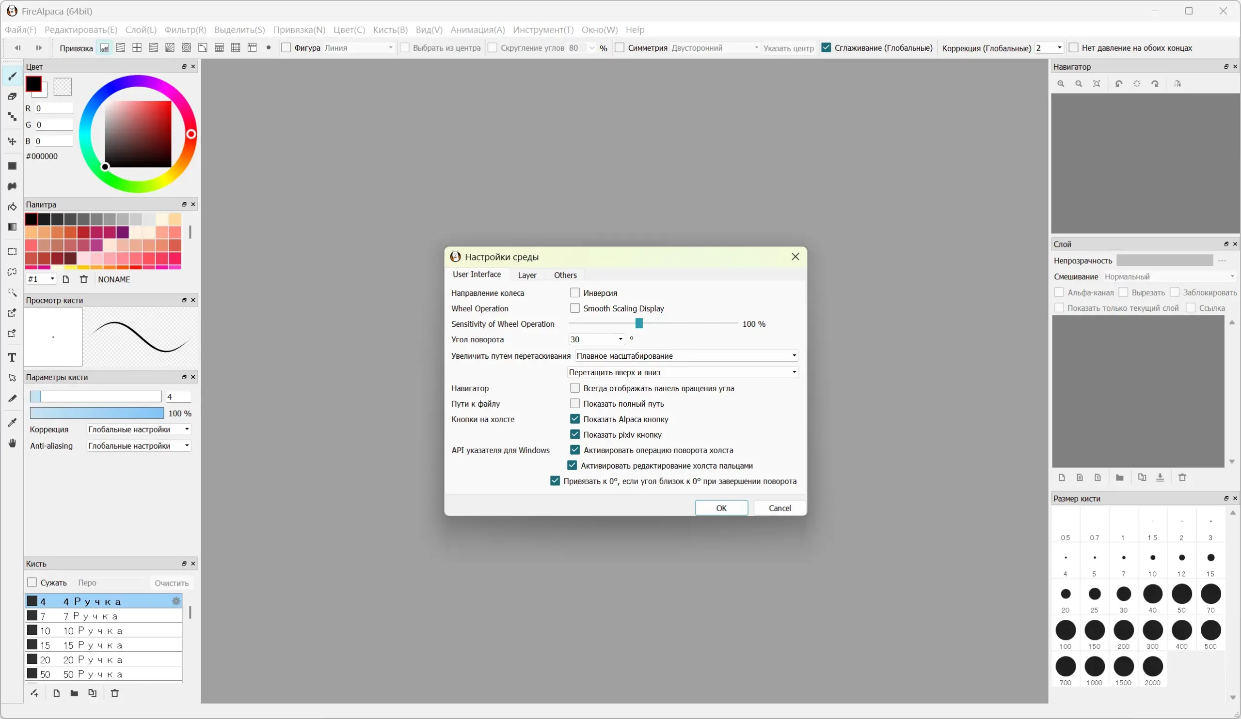Select the Eraser tool in left toolbar

pos(12,96)
